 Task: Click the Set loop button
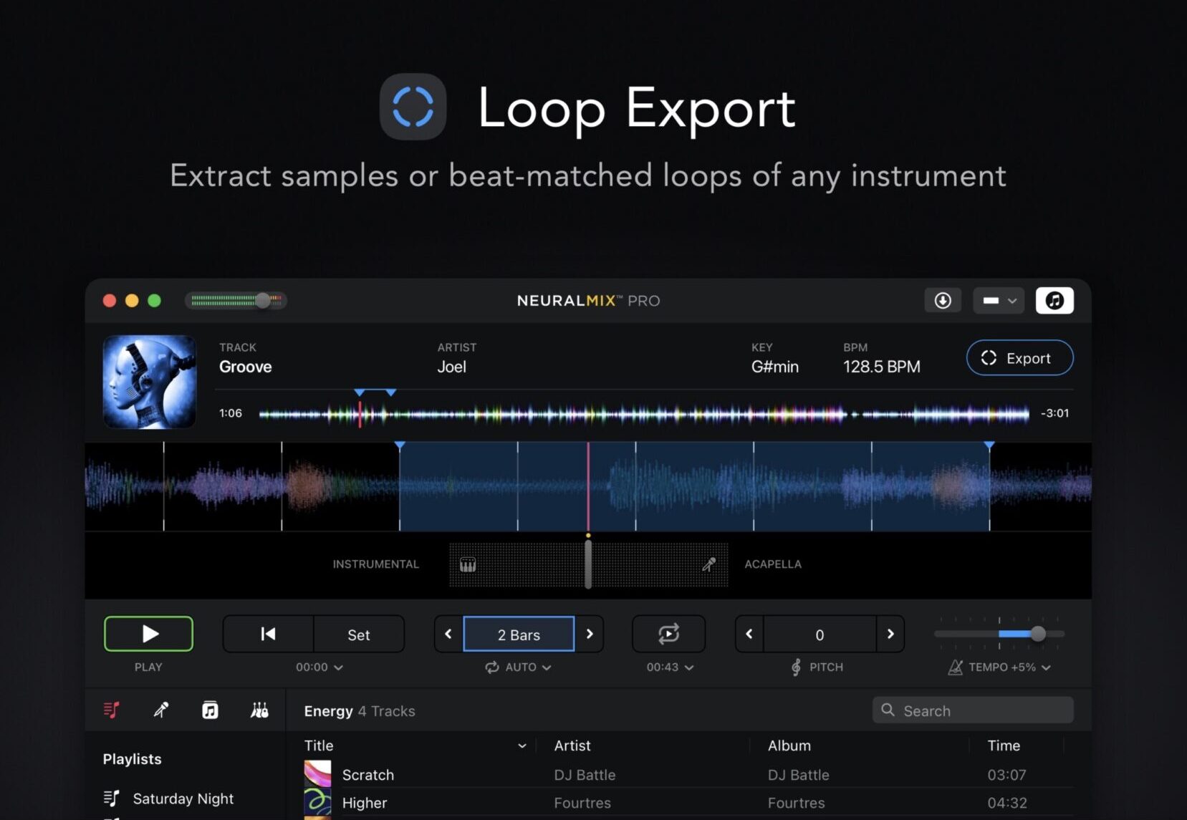pyautogui.click(x=359, y=634)
